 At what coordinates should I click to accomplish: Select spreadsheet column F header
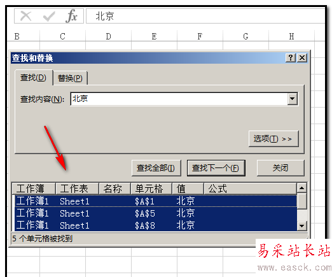(200, 36)
